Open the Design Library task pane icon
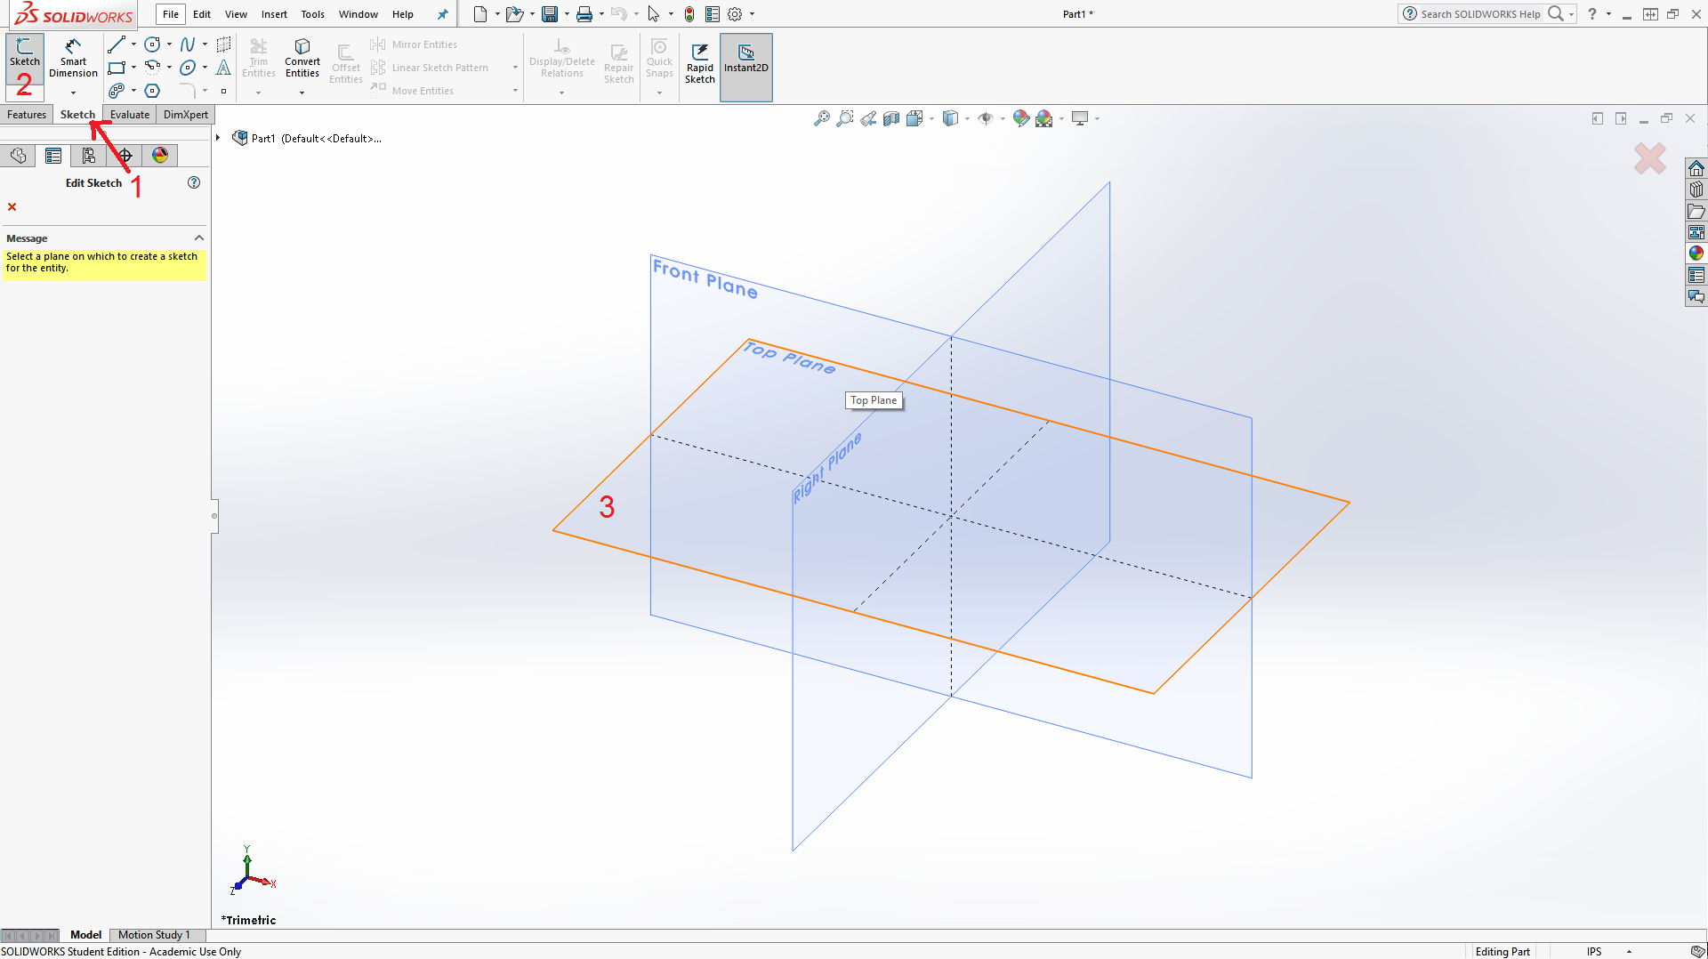 tap(1696, 189)
